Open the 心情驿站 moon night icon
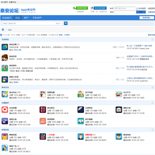 81,110
